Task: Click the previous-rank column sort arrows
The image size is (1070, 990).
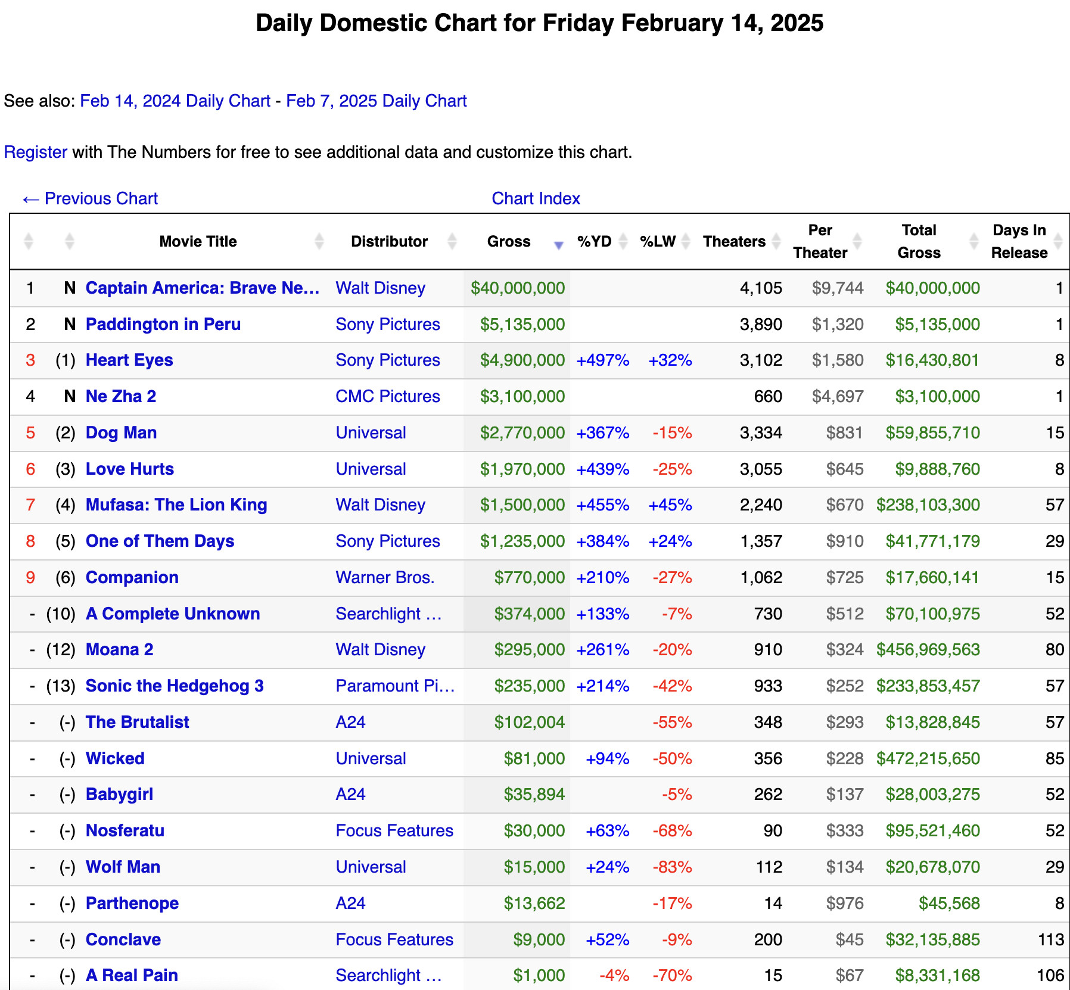Action: click(70, 241)
